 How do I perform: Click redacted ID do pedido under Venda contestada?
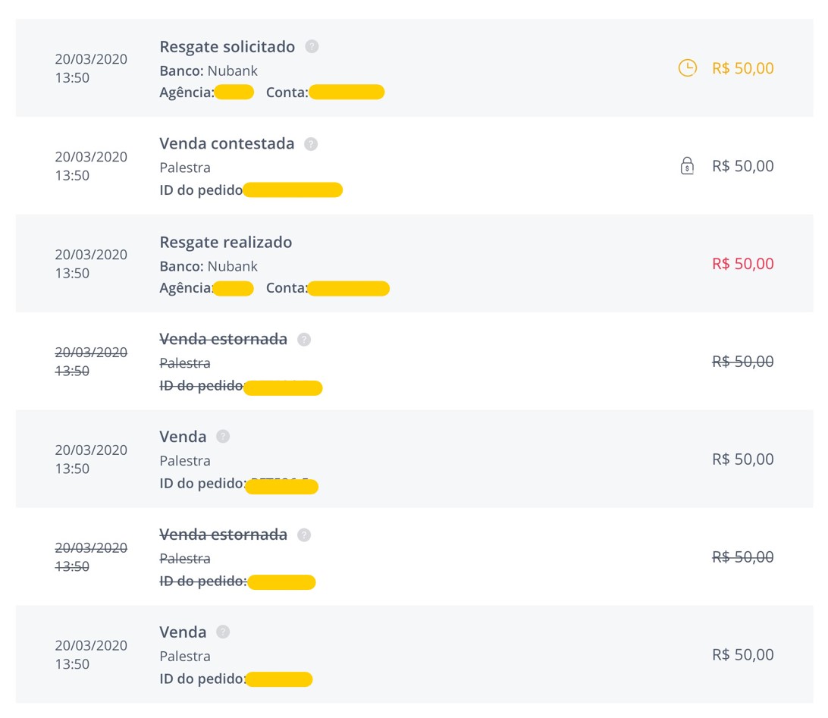click(293, 190)
